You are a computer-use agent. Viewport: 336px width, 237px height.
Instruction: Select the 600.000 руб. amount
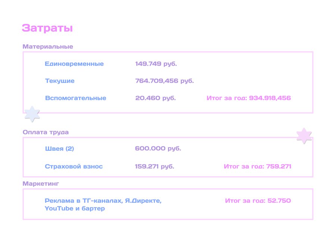(x=158, y=149)
